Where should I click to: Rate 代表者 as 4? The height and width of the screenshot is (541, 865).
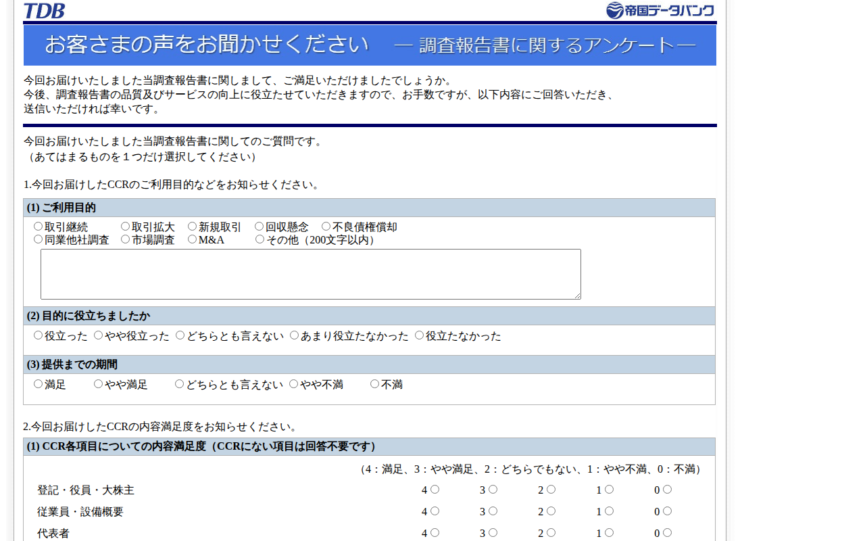[x=435, y=532]
